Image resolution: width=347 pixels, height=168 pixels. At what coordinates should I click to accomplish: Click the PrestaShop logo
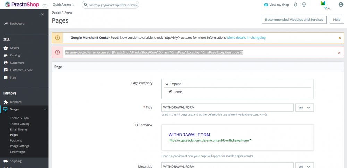22,5
